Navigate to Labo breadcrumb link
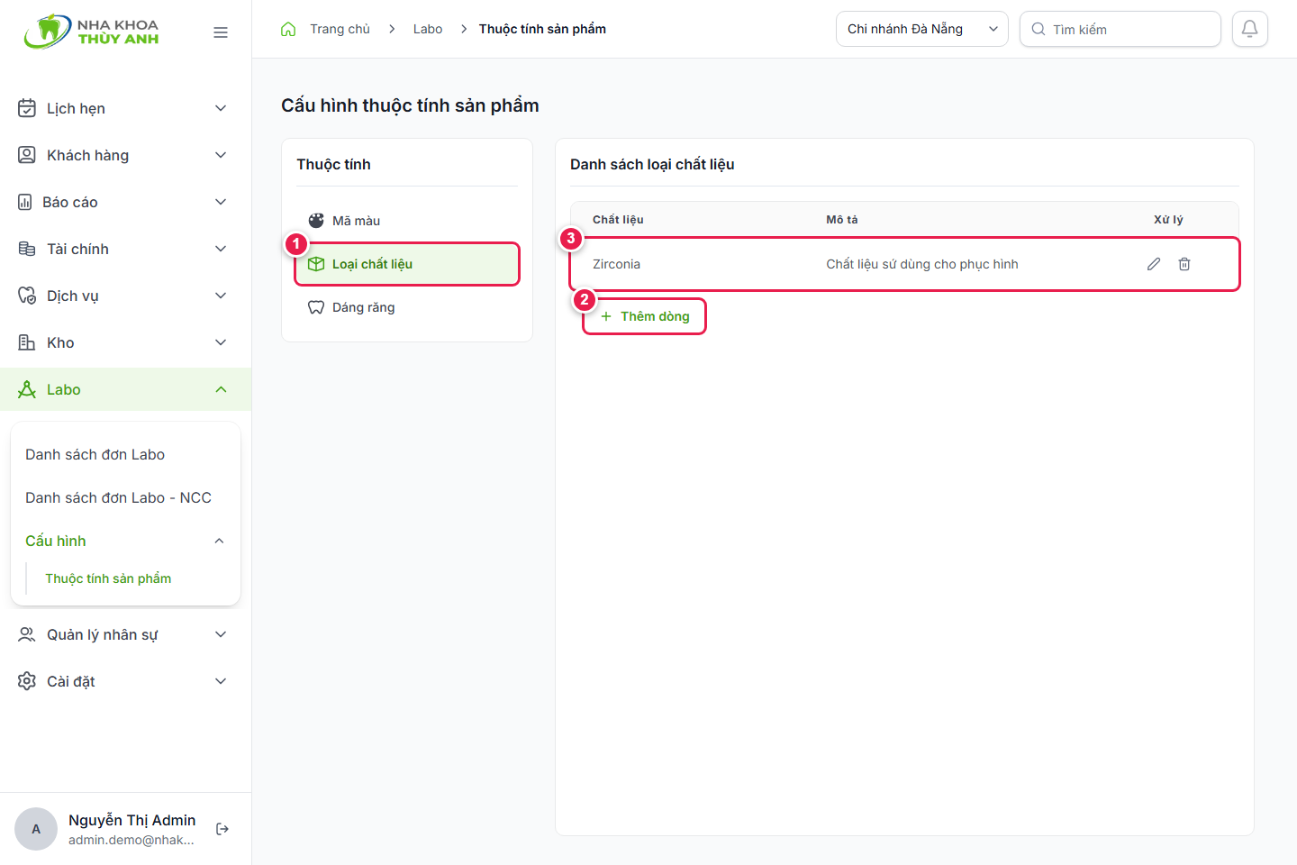The image size is (1297, 865). [x=428, y=29]
